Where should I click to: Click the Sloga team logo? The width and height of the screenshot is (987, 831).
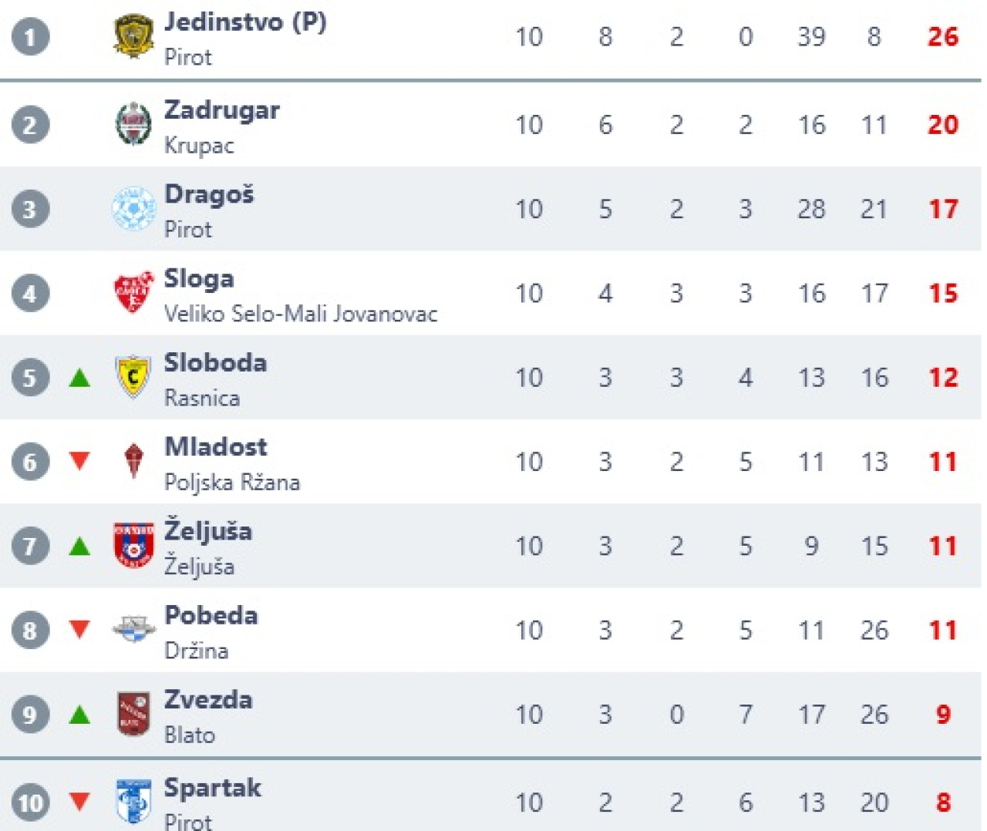coord(133,293)
